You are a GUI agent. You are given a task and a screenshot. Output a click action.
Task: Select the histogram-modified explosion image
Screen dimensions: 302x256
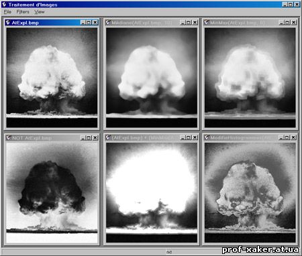pos(250,193)
